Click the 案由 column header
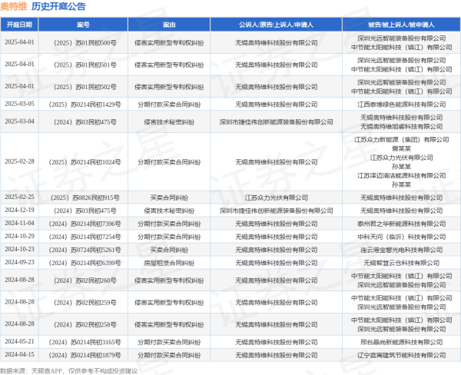The image size is (461, 375). click(169, 25)
